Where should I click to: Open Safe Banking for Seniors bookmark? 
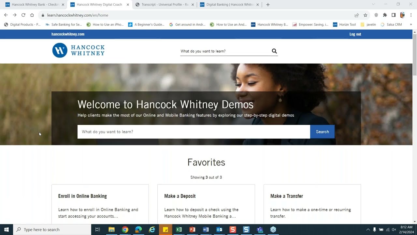(x=64, y=24)
